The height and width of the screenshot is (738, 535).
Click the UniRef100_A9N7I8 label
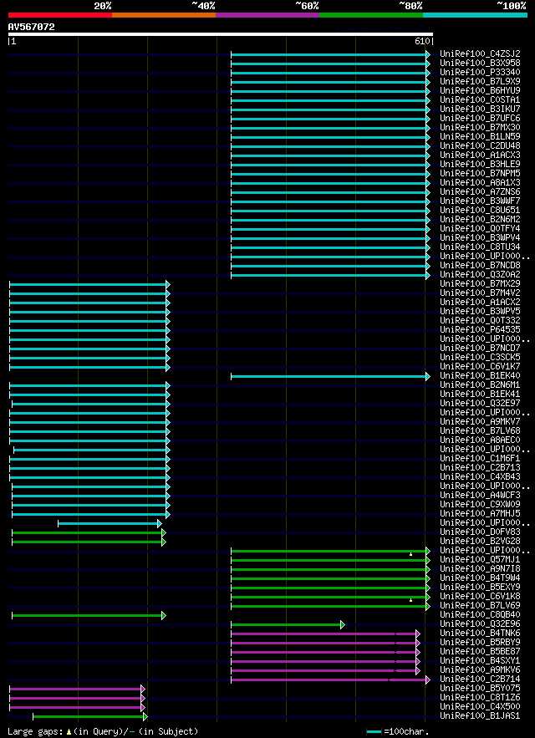pyautogui.click(x=480, y=569)
